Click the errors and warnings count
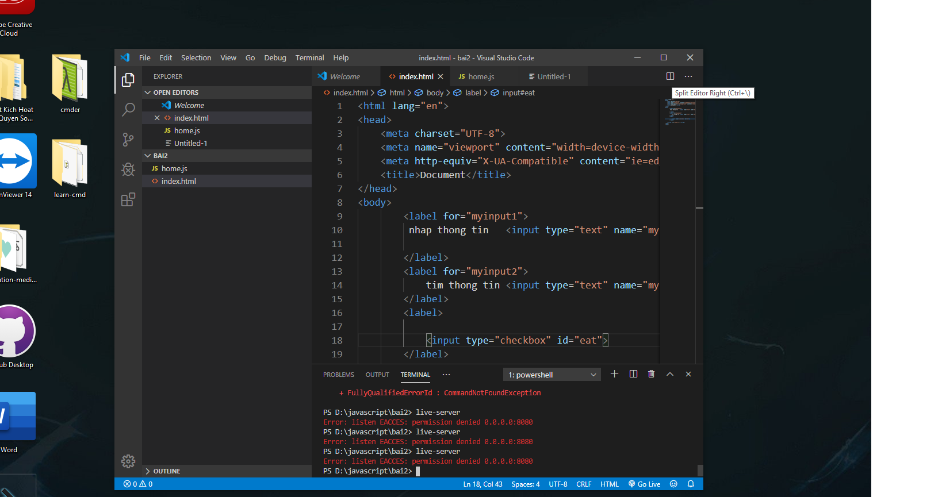 pos(138,484)
